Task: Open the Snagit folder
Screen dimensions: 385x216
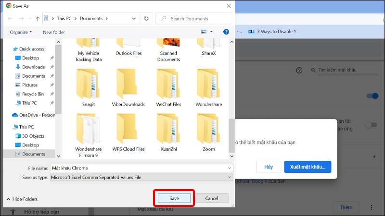Action: [x=89, y=88]
